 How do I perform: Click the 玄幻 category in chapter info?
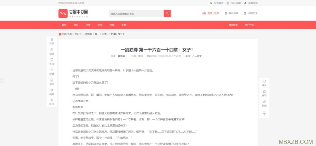coord(140,56)
